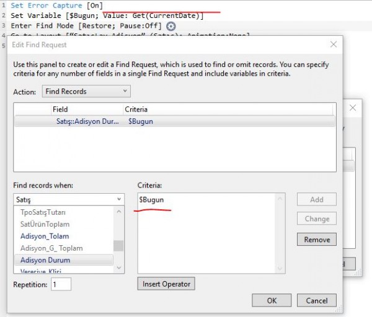Screen dimensions: 372x317
Task: Click the field list scrollbar thumb
Action: click(x=118, y=246)
